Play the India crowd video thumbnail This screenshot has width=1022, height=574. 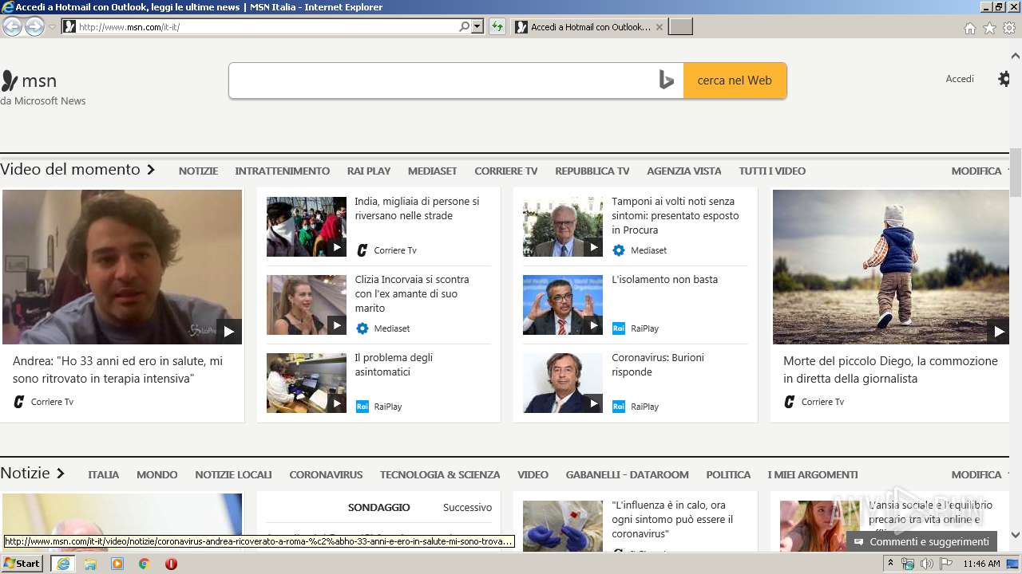pos(307,226)
